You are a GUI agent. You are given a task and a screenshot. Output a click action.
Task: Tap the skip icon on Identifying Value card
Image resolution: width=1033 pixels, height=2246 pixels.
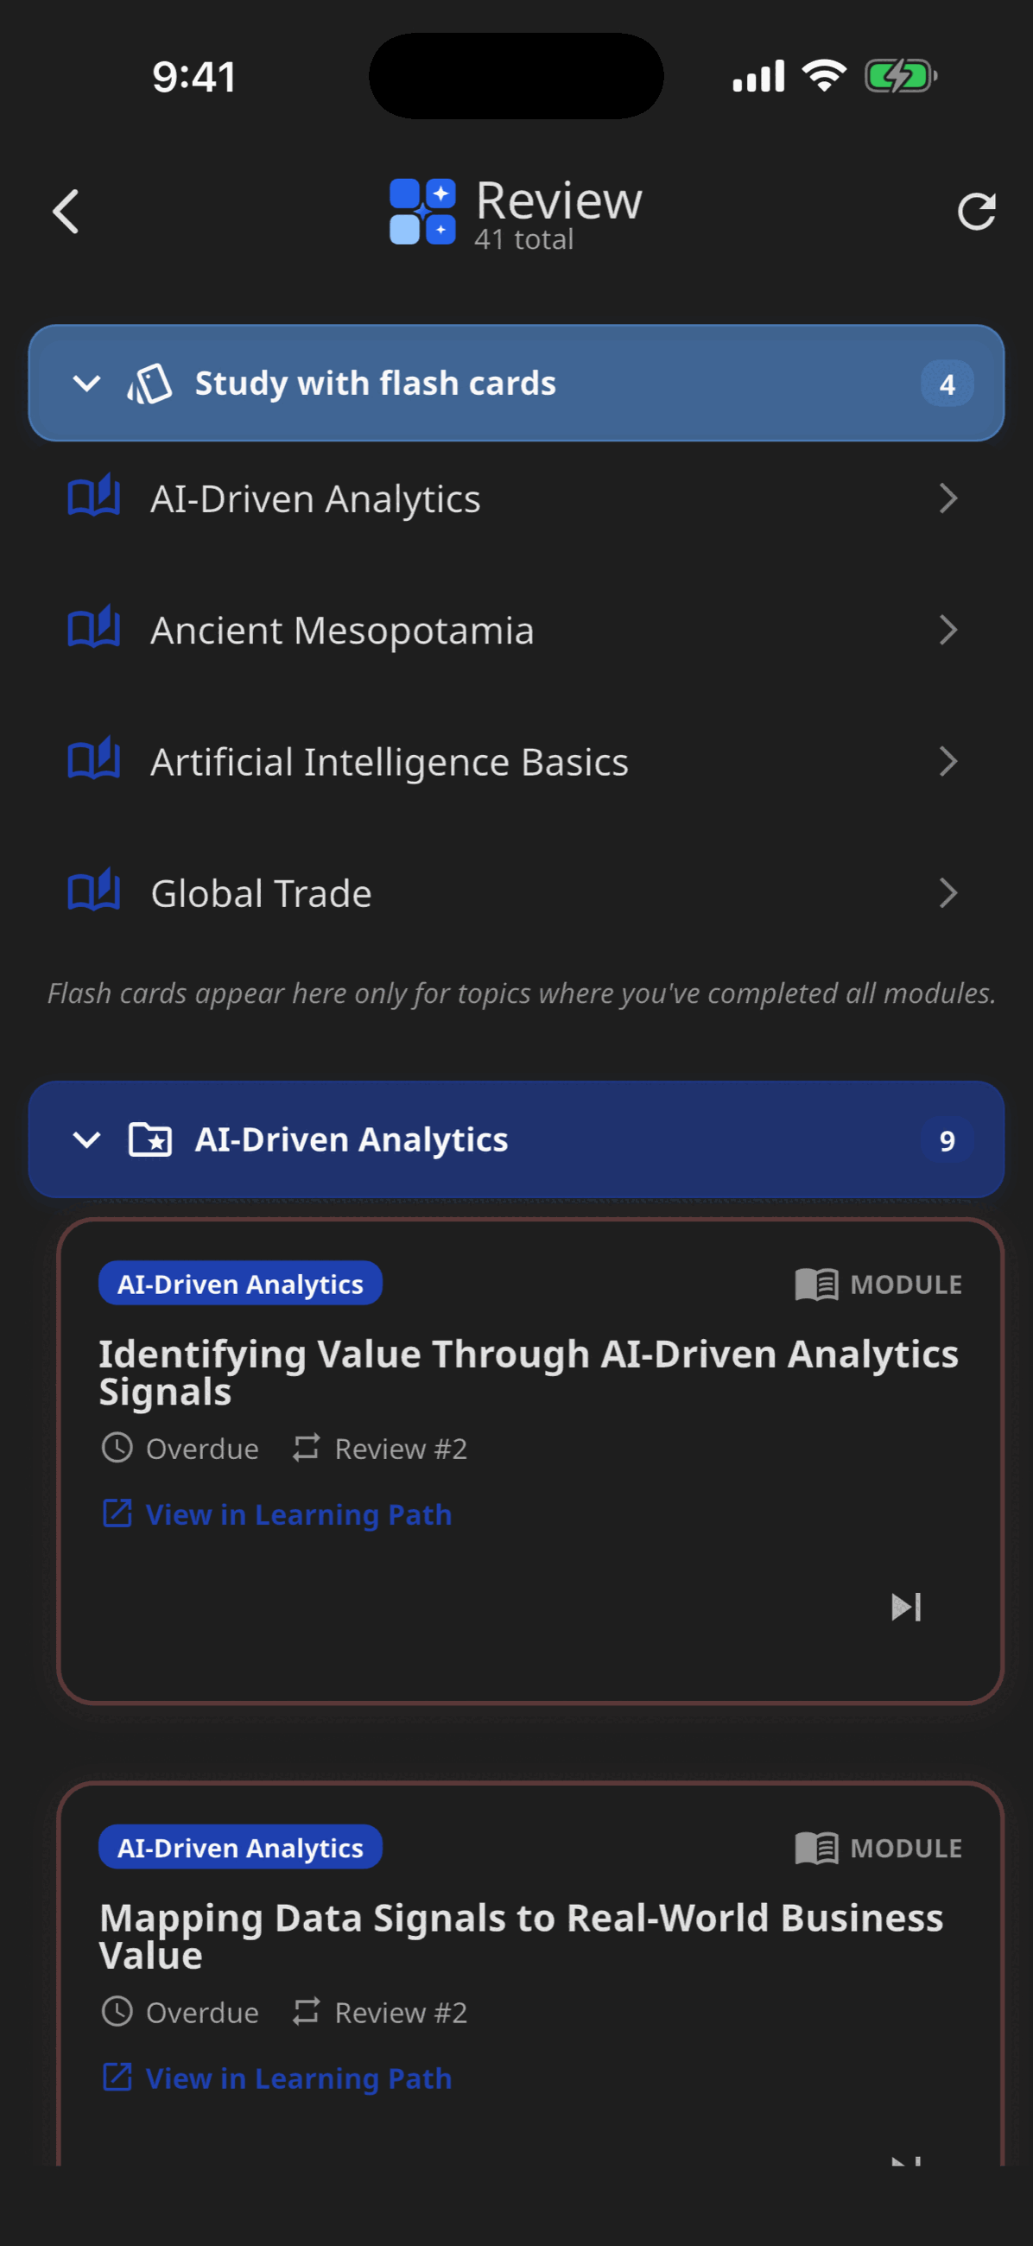click(x=907, y=1607)
